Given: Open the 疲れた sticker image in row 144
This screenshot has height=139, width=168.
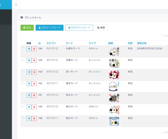Looking at the screenshot, I should 114,52.
